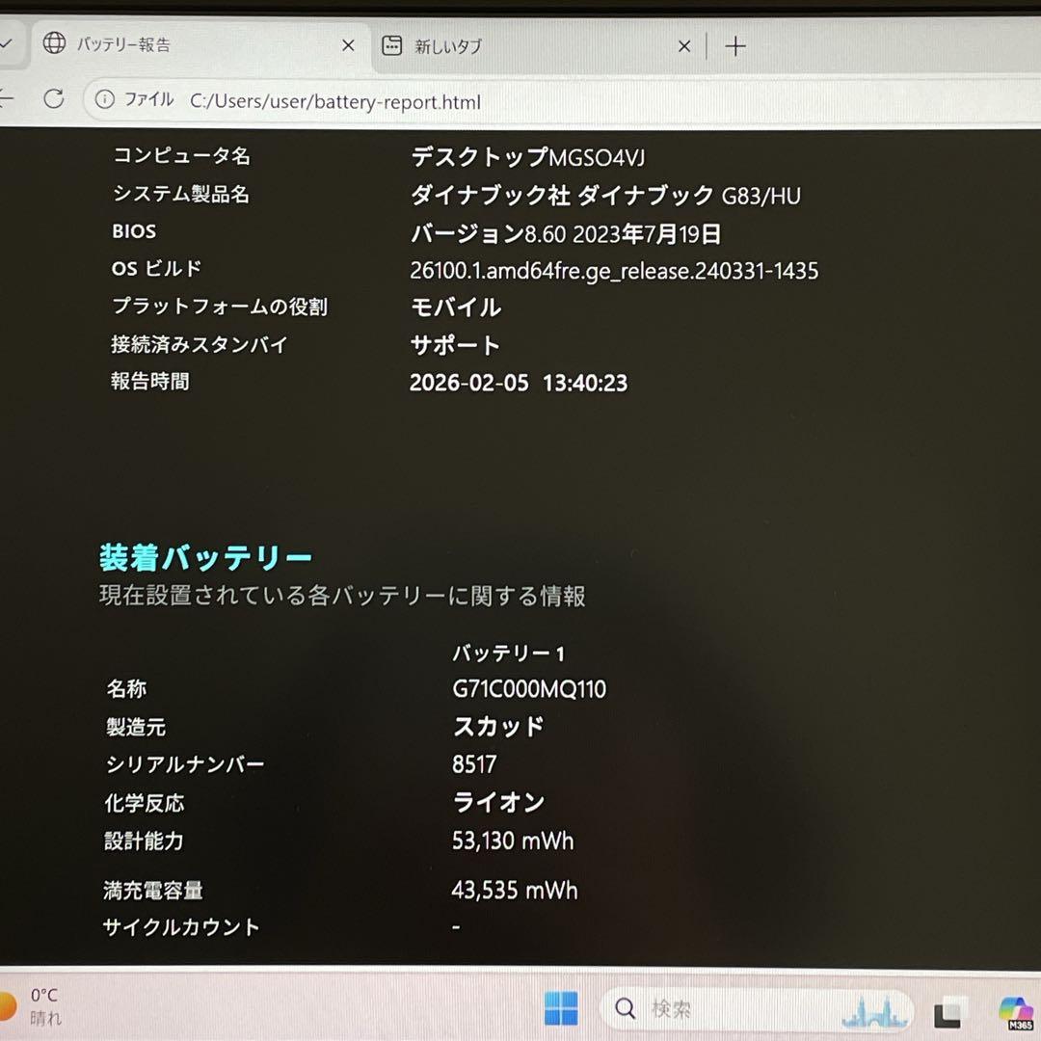Close the 新しいタブ tab
Image resolution: width=1041 pixels, height=1041 pixels.
(x=684, y=44)
